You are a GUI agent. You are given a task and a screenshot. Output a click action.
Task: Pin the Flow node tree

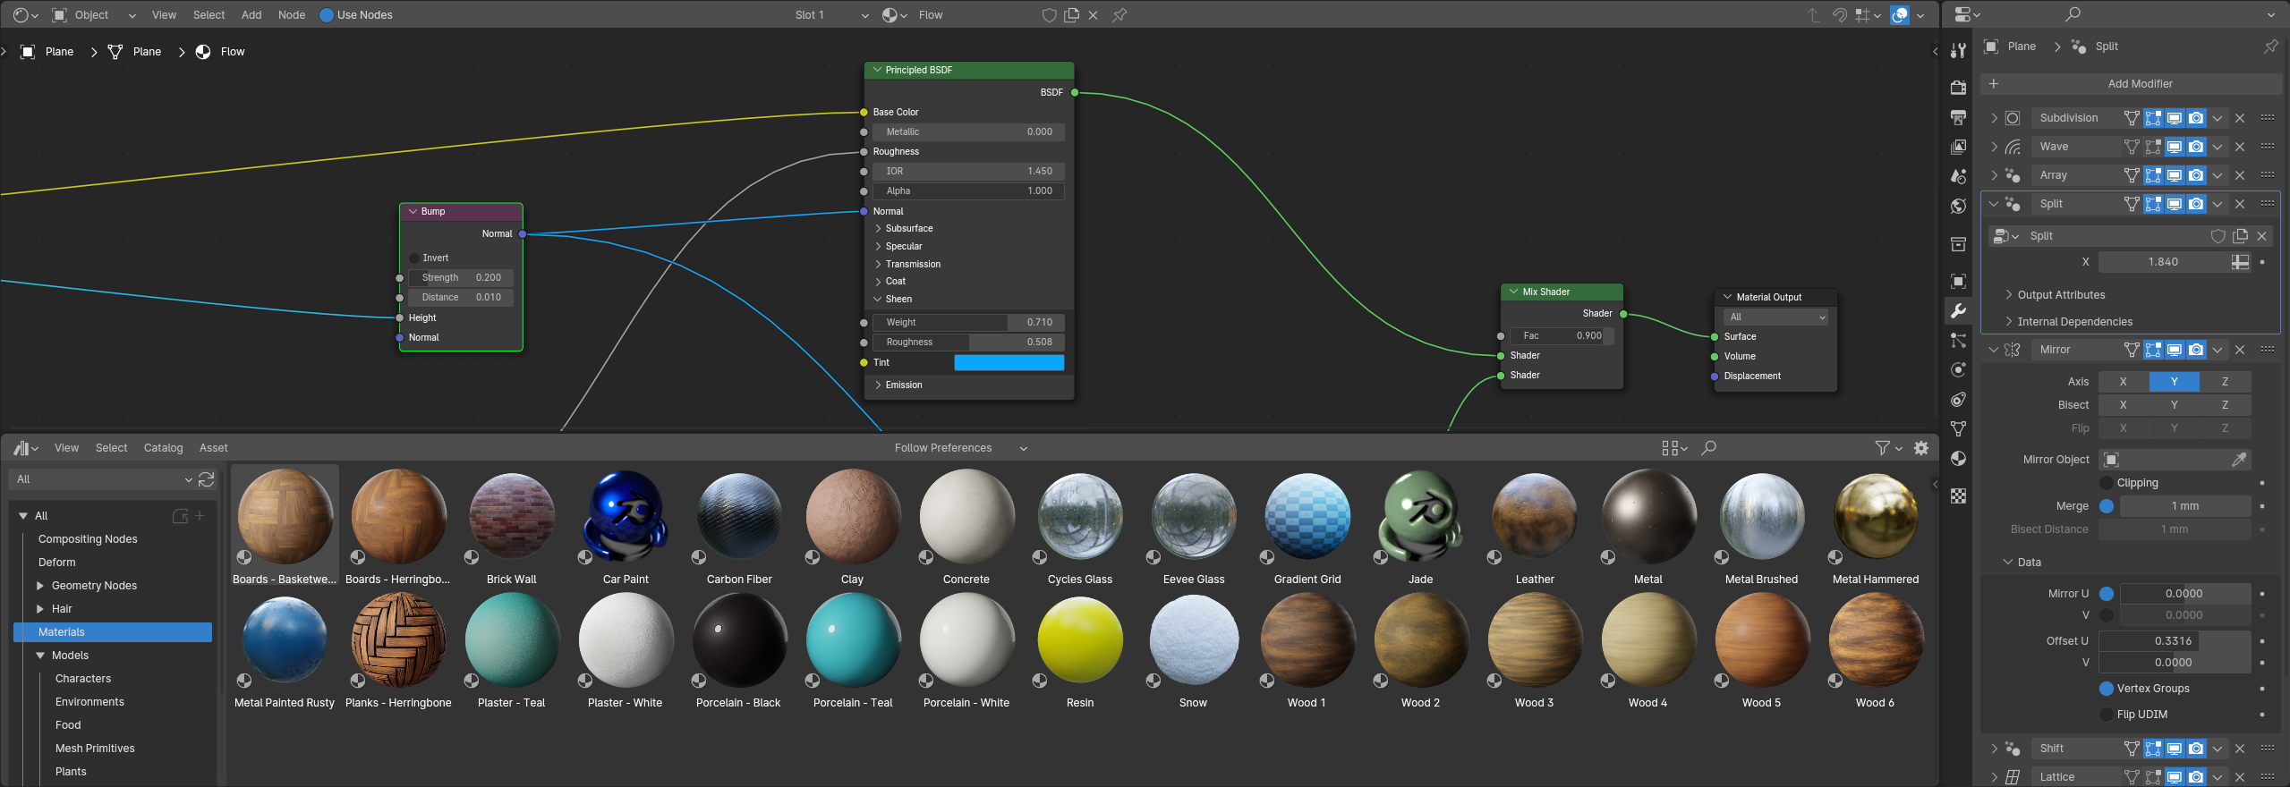point(1119,15)
